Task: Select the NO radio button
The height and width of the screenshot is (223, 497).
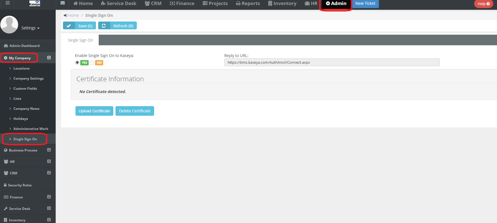Action: pyautogui.click(x=92, y=63)
